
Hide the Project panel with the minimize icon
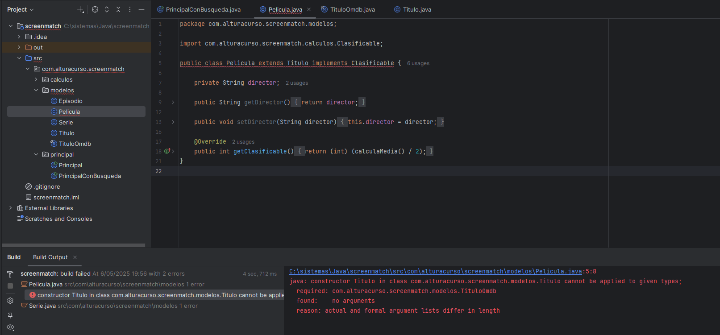142,9
